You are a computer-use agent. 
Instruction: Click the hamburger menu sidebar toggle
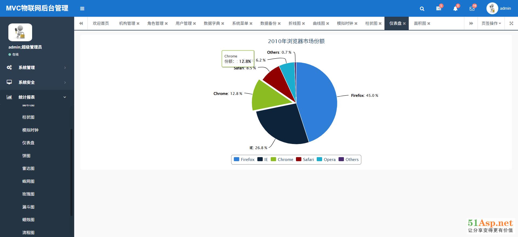tap(82, 9)
